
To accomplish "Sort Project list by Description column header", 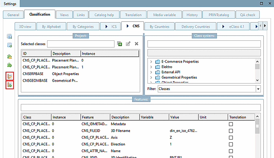I will pos(66,54).
